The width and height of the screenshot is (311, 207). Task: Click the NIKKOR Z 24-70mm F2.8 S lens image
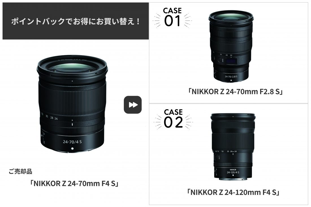tap(231, 47)
